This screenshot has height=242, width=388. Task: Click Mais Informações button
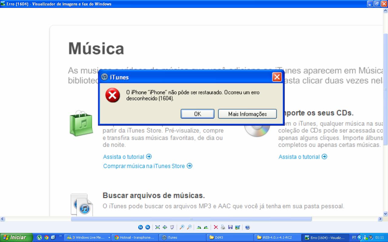click(247, 114)
